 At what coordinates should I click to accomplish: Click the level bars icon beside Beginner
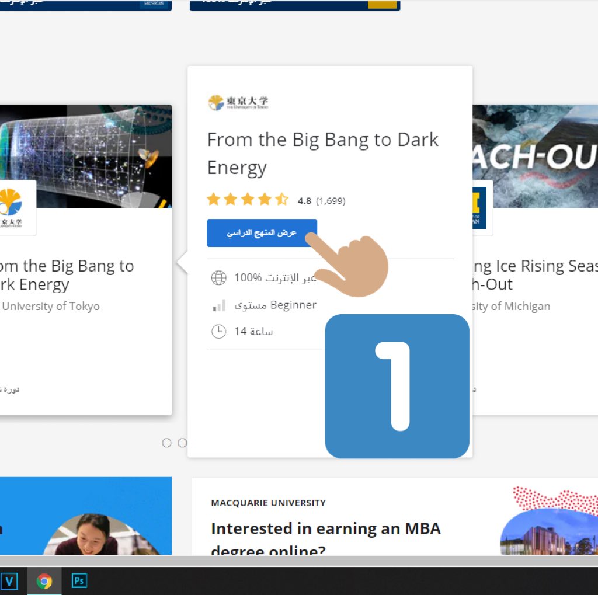pyautogui.click(x=218, y=305)
